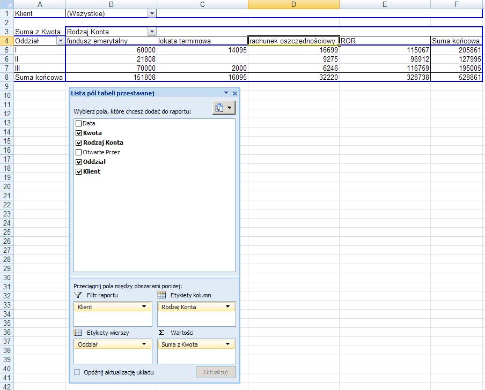Viewport: 485px width, 390px height.
Task: Open the field list layout options button
Action: coord(224,108)
